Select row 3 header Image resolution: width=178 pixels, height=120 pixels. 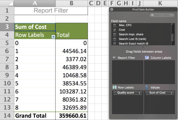click(x=7, y=27)
